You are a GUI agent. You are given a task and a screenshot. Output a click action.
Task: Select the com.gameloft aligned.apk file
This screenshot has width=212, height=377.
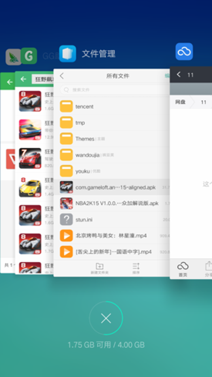point(116,187)
